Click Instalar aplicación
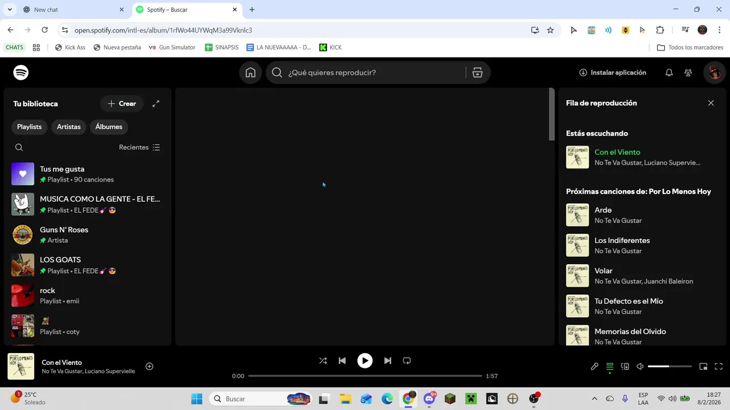The image size is (730, 410). point(613,72)
